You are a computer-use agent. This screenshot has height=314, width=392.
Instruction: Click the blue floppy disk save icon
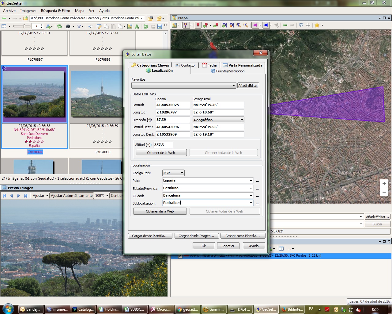[160, 26]
